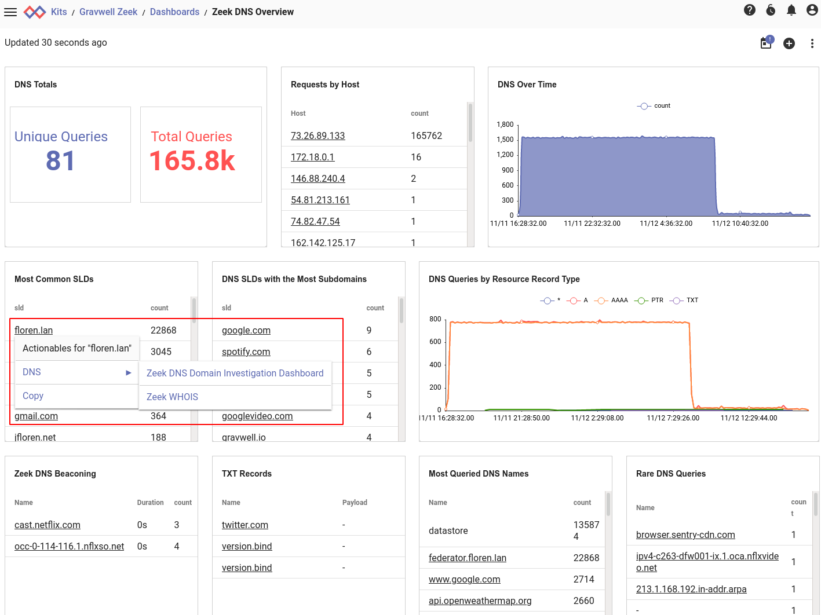
Task: Click host 172.18.0.1
Action: [x=312, y=157]
